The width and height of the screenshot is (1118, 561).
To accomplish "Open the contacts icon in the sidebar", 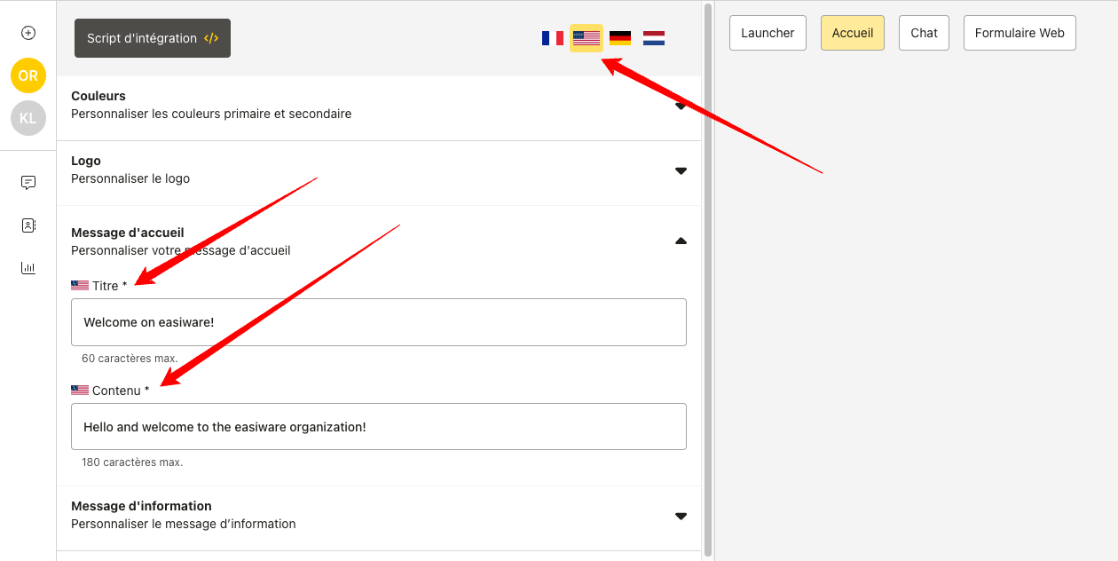I will click(x=28, y=225).
